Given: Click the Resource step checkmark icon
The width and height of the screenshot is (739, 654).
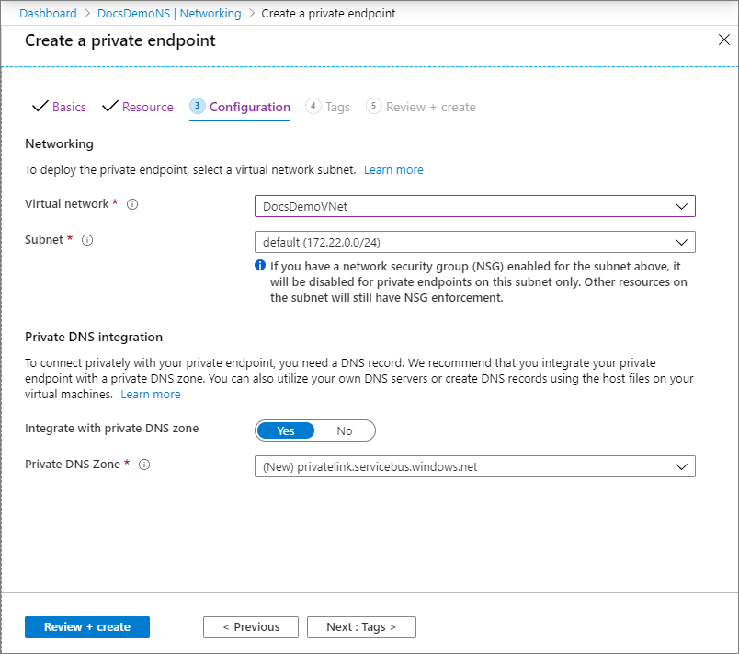Looking at the screenshot, I should tap(110, 107).
